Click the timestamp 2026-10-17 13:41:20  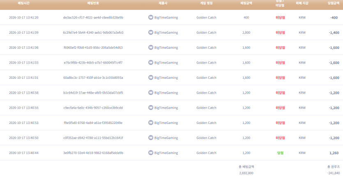[x=24, y=18]
